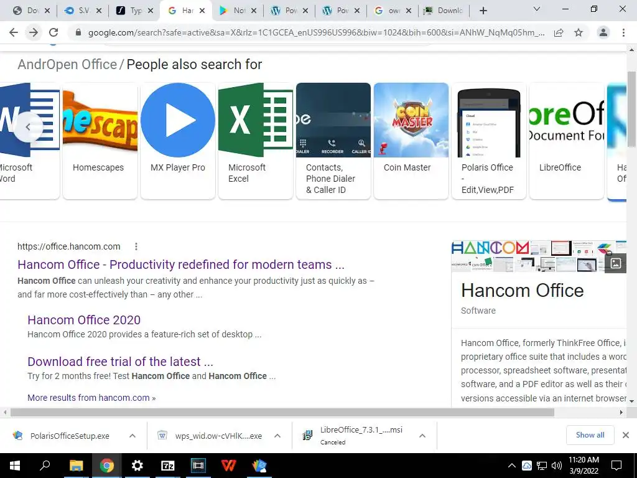
Task: Switch to the Not tab with Play icon
Action: [x=238, y=11]
